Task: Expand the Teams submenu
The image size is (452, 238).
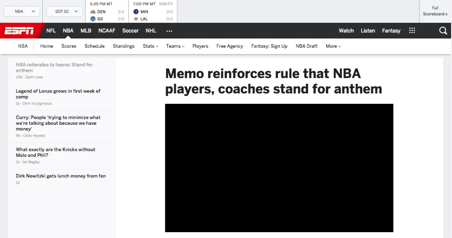Action: coord(175,46)
